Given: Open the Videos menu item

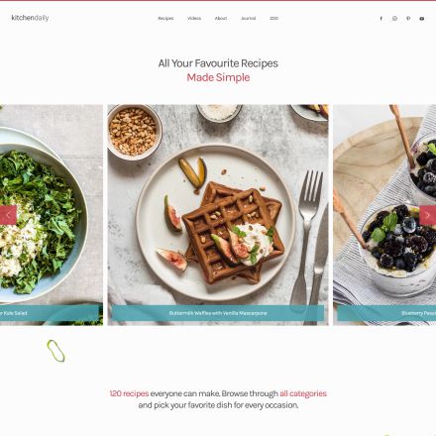Looking at the screenshot, I should (194, 18).
